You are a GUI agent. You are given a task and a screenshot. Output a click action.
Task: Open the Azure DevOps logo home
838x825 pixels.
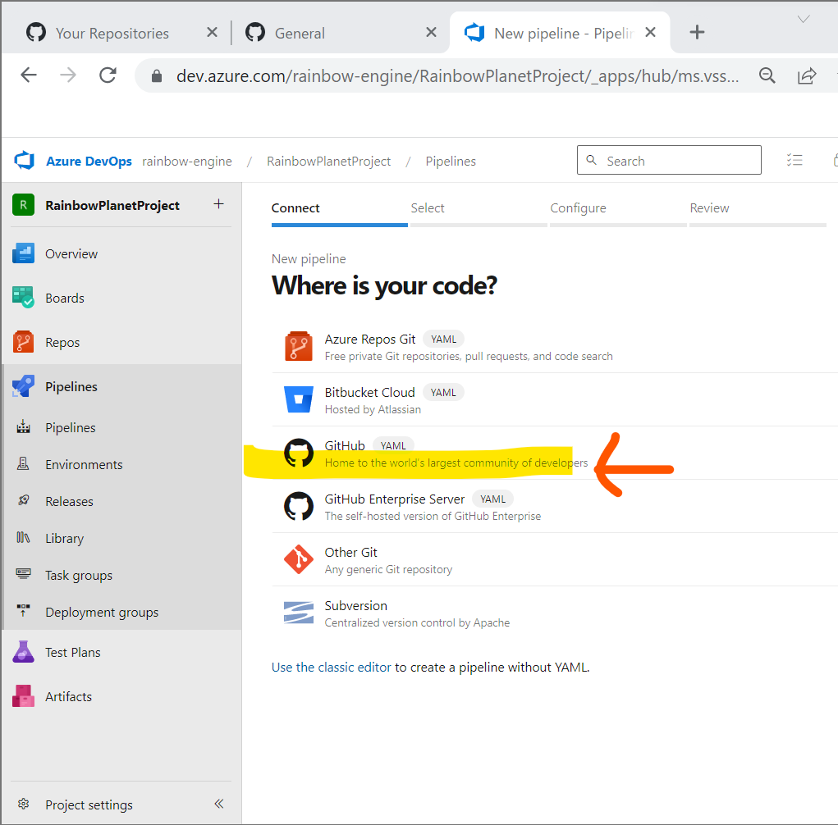click(x=24, y=160)
